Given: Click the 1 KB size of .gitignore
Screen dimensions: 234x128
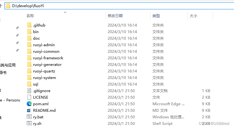Looking at the screenshot, I should coord(206,91).
